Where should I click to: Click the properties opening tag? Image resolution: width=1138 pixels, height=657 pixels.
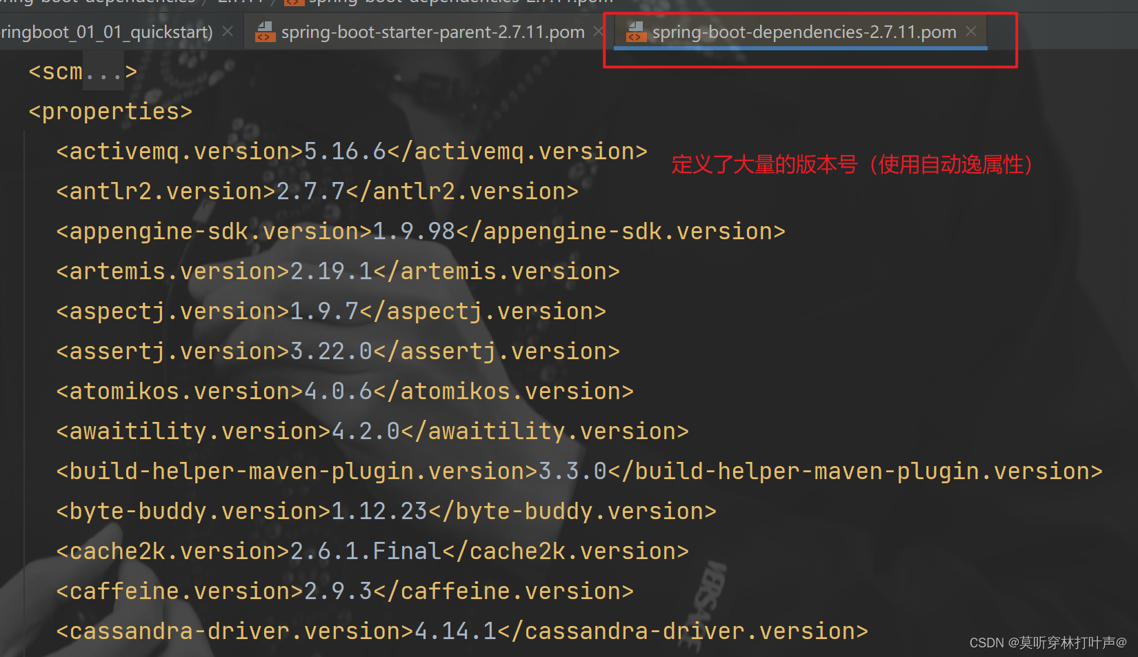110,111
